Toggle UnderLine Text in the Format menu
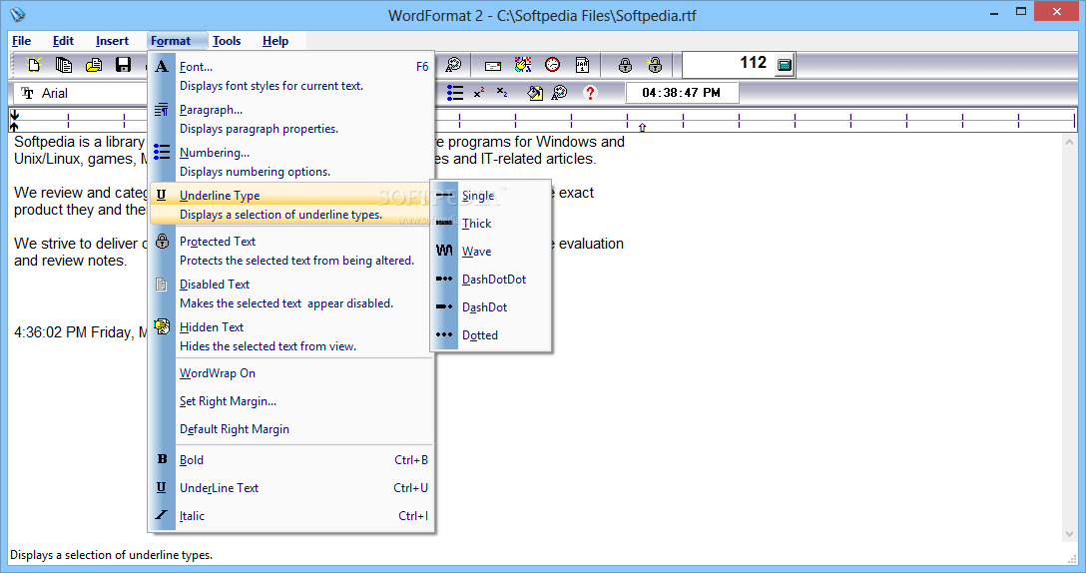Image resolution: width=1086 pixels, height=573 pixels. (291, 488)
